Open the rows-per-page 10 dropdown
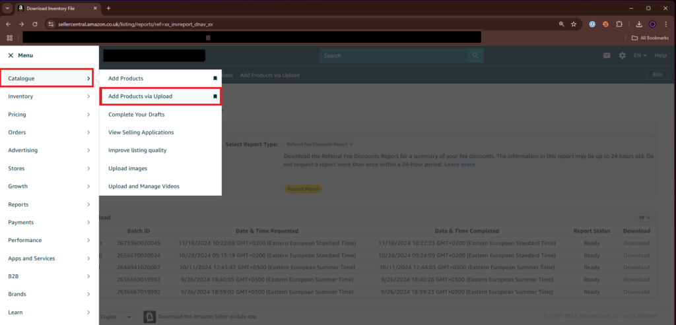The width and height of the screenshot is (676, 325). (645, 218)
